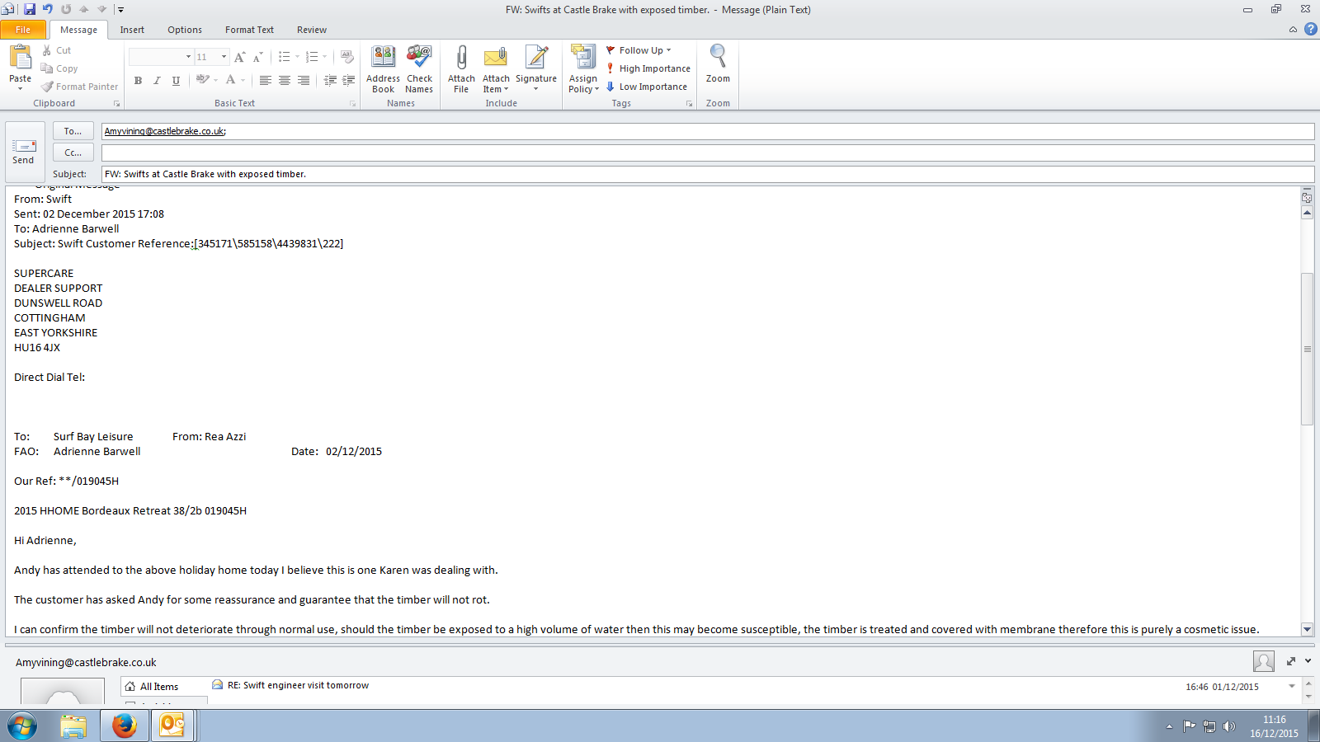Cut the selected text
The image size is (1320, 742).
pos(56,50)
